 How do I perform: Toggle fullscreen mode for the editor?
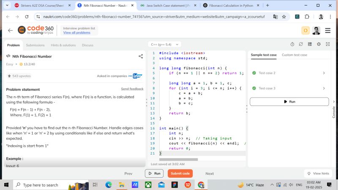[x=327, y=44]
